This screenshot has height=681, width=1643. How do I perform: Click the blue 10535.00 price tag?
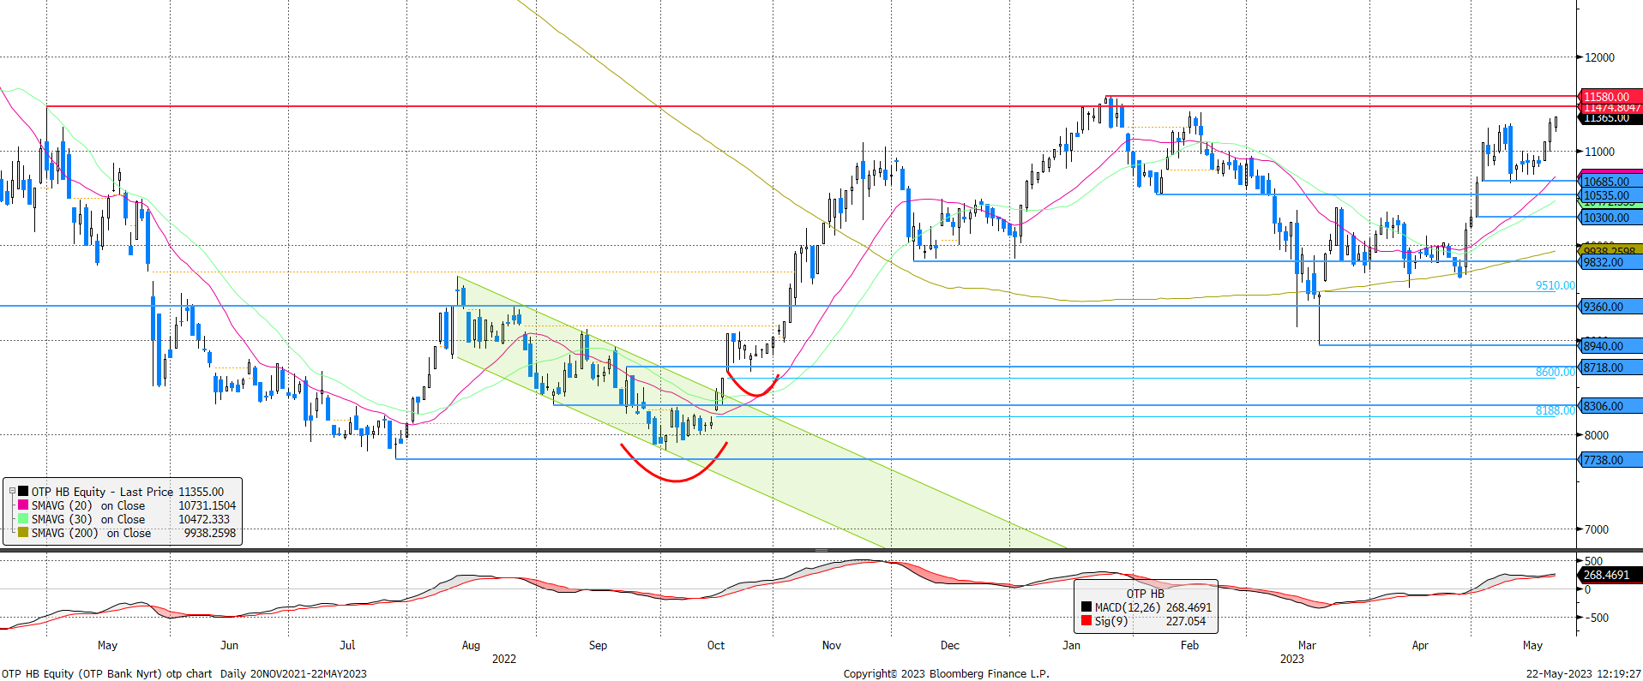pyautogui.click(x=1610, y=195)
